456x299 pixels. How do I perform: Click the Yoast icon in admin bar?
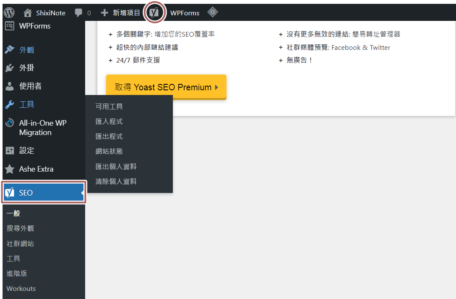155,12
